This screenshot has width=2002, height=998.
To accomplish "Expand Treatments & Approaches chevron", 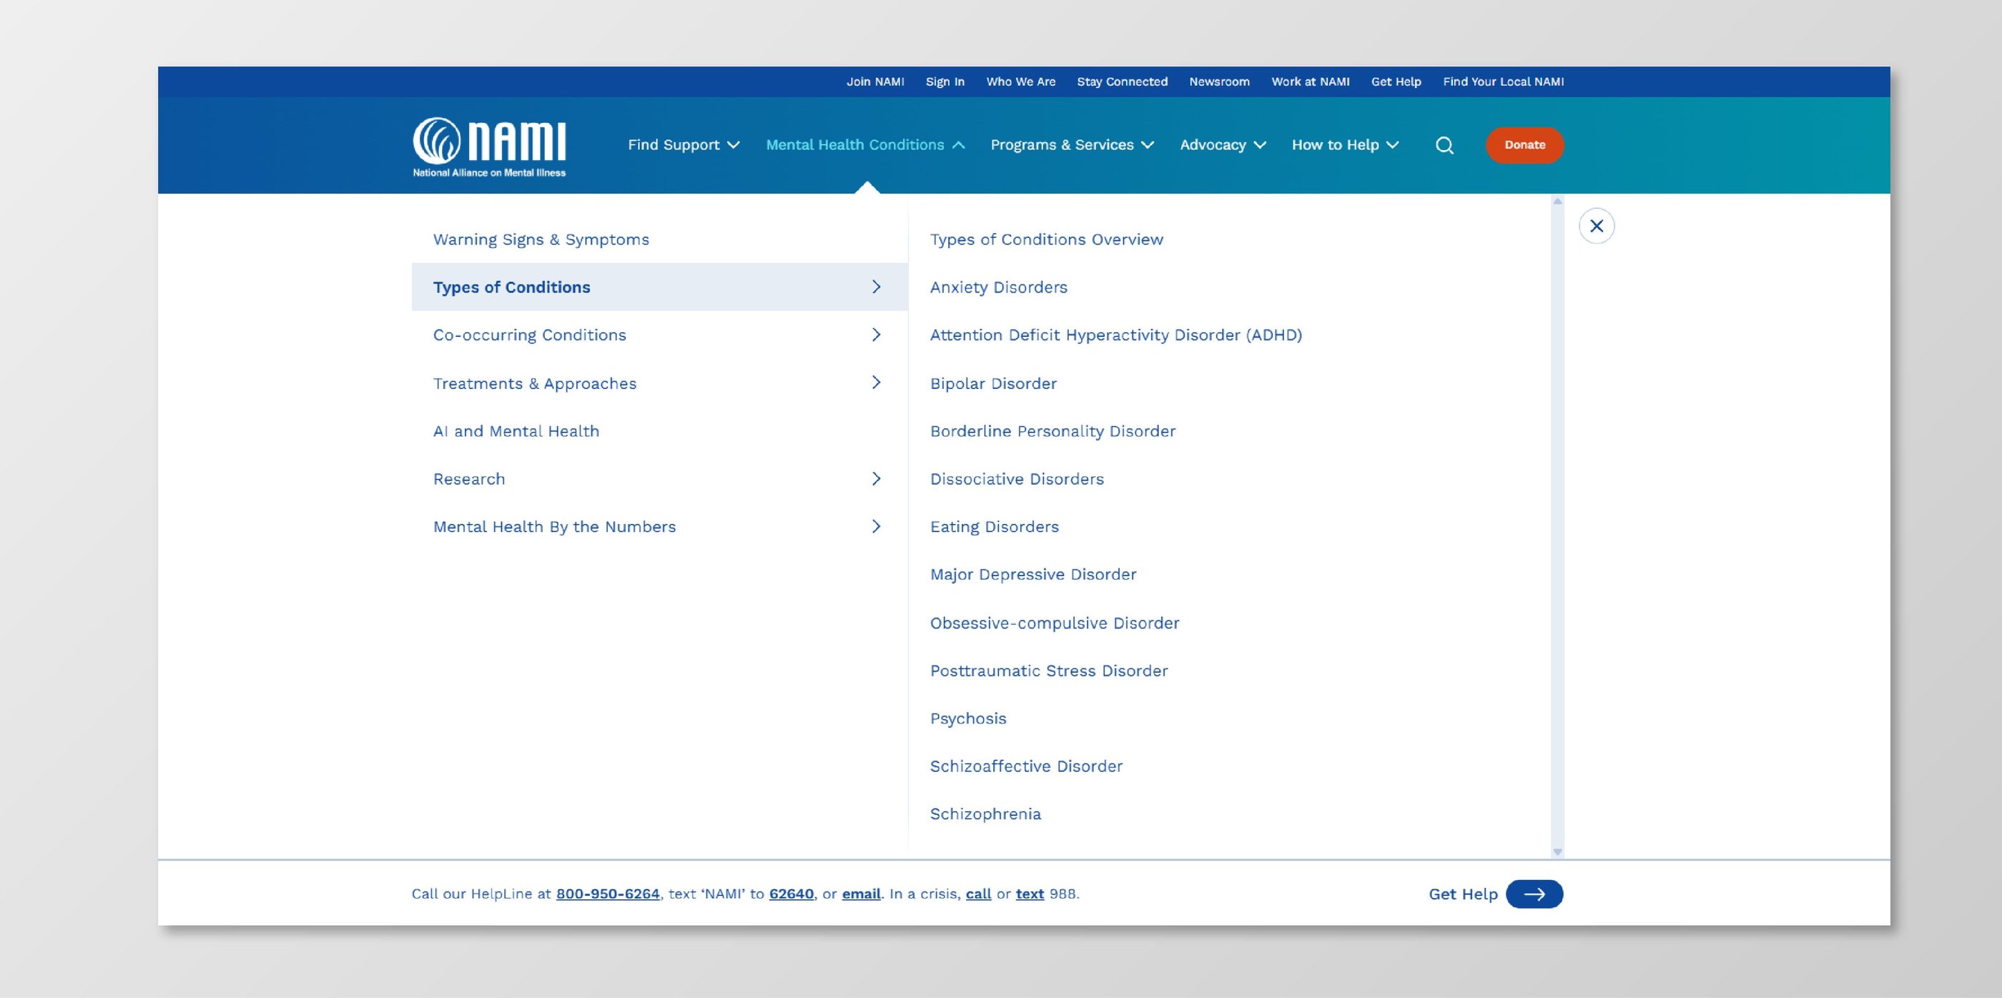I will 876,383.
